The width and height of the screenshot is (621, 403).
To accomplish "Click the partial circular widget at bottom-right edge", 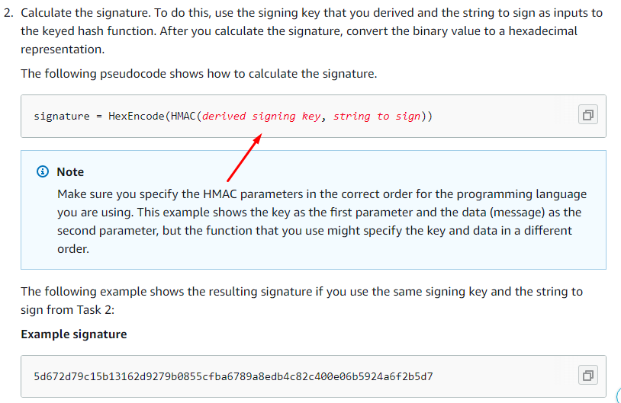I will [x=618, y=395].
